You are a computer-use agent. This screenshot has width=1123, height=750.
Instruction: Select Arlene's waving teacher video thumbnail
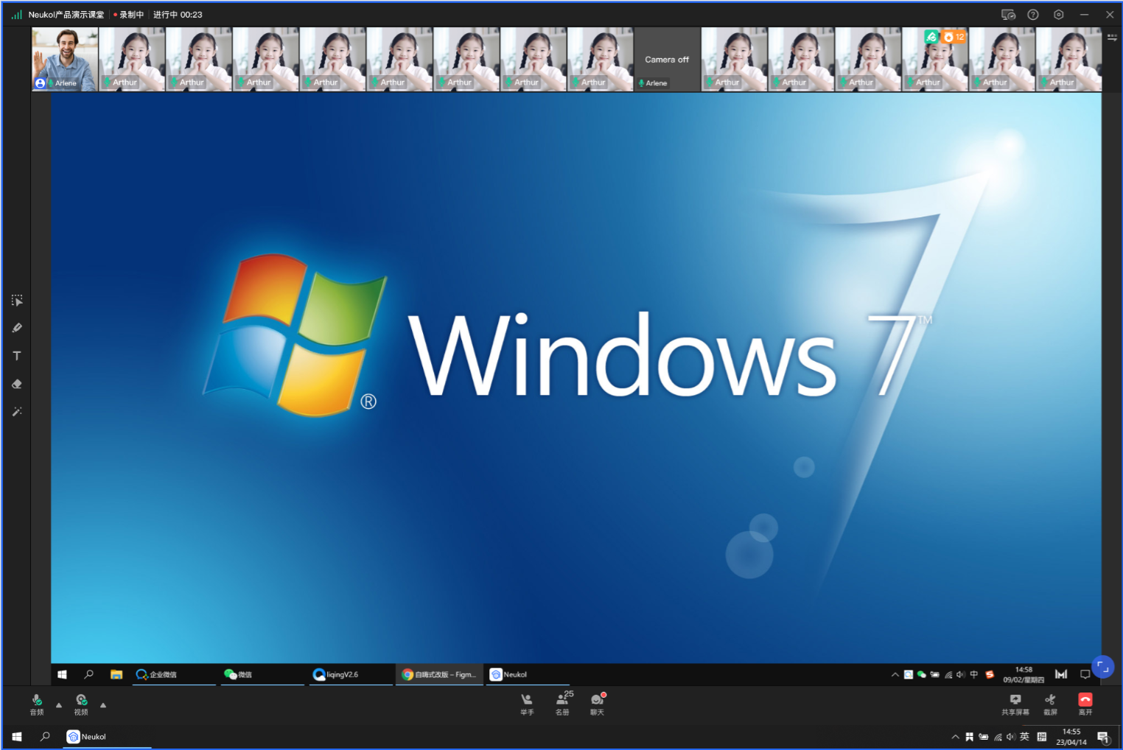pos(65,60)
